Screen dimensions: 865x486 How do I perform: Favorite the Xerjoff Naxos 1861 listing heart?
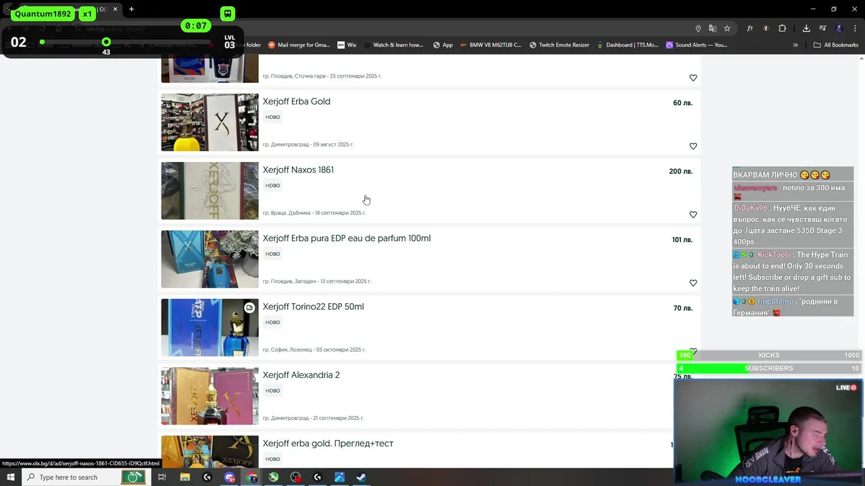pos(693,214)
